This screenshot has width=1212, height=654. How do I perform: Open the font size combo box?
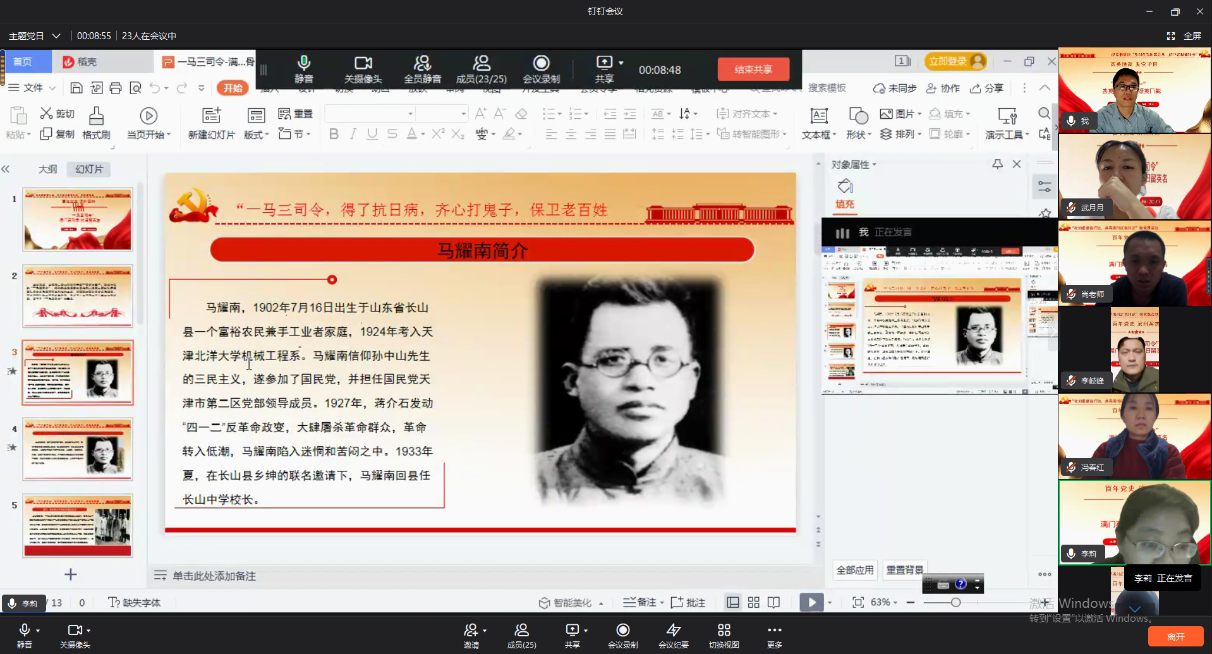pyautogui.click(x=442, y=114)
